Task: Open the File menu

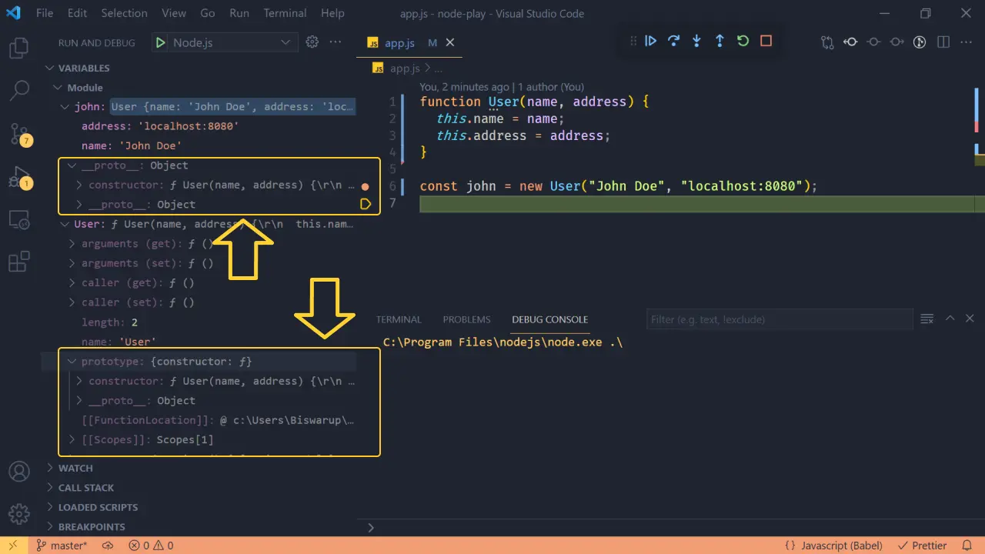Action: point(45,13)
